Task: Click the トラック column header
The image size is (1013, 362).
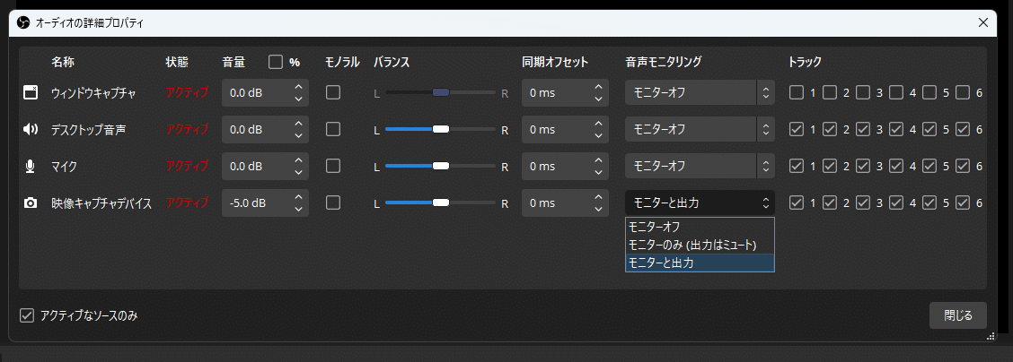Action: click(805, 62)
